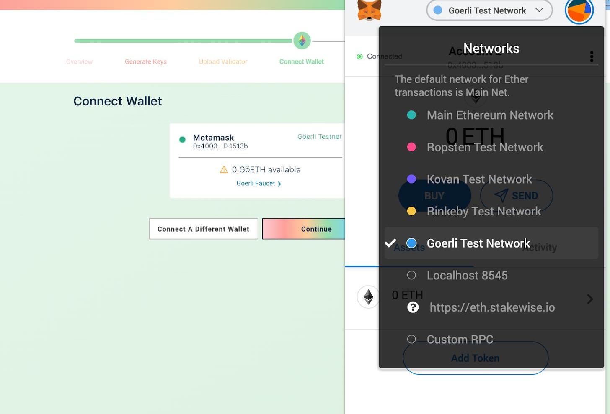Click the green onboarding progress bar
Image resolution: width=610 pixels, height=414 pixels.
coord(183,41)
